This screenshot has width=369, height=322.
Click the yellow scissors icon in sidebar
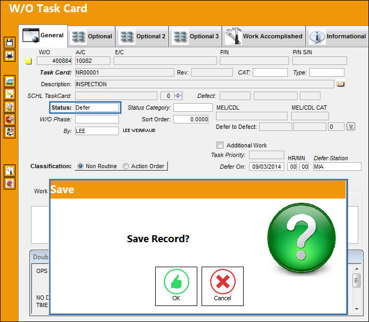(x=10, y=94)
